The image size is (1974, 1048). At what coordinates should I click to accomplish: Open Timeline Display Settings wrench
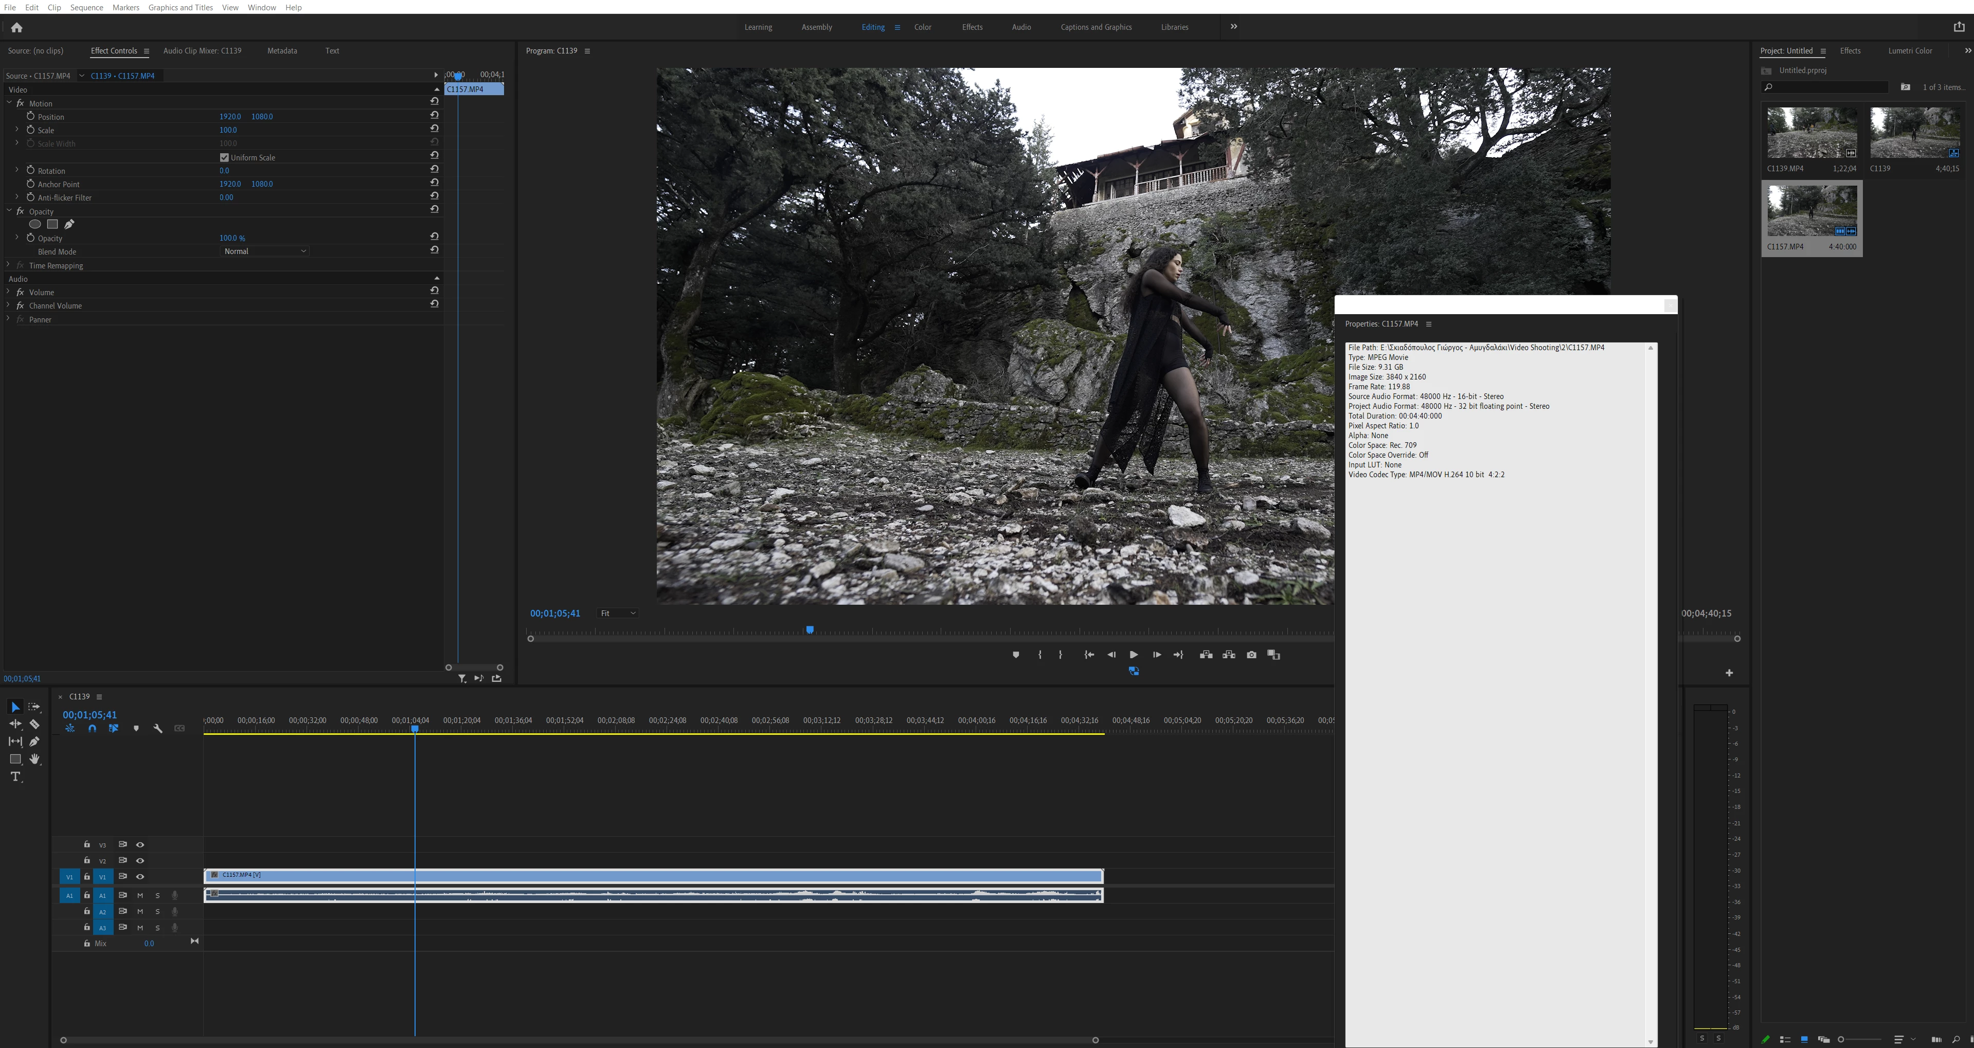(158, 729)
